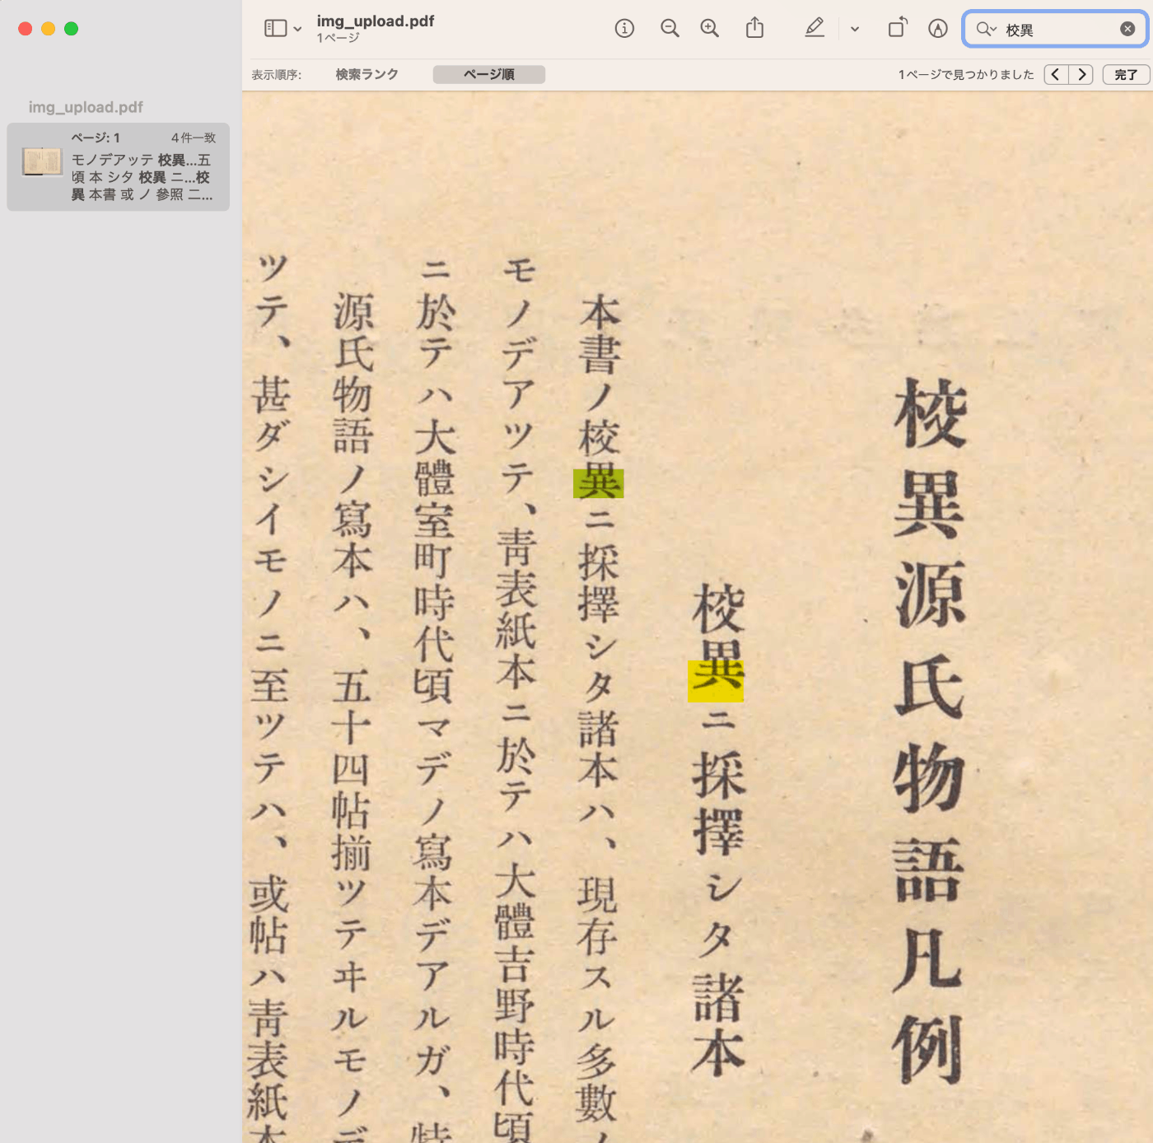Click the yellow highlighted 異 in subtitle
1153x1143 pixels.
[716, 681]
